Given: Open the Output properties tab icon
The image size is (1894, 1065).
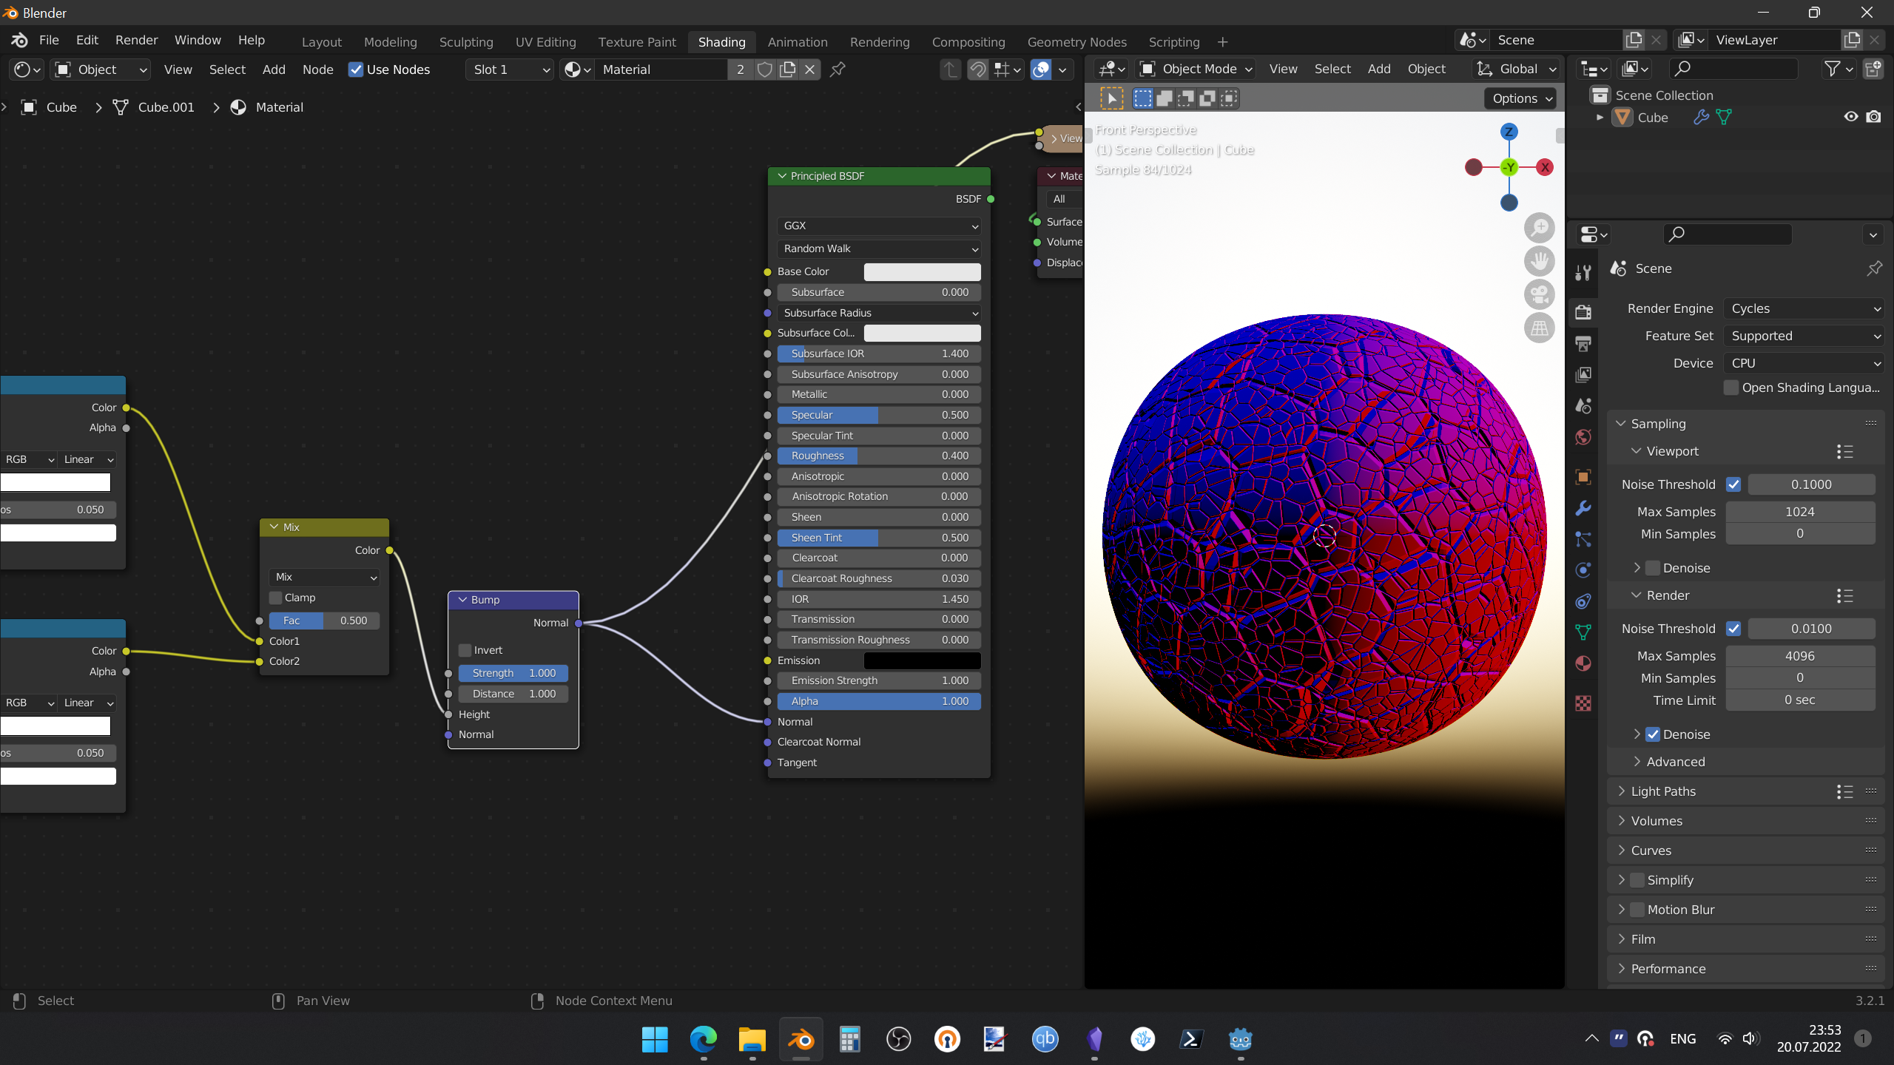Looking at the screenshot, I should 1583,343.
